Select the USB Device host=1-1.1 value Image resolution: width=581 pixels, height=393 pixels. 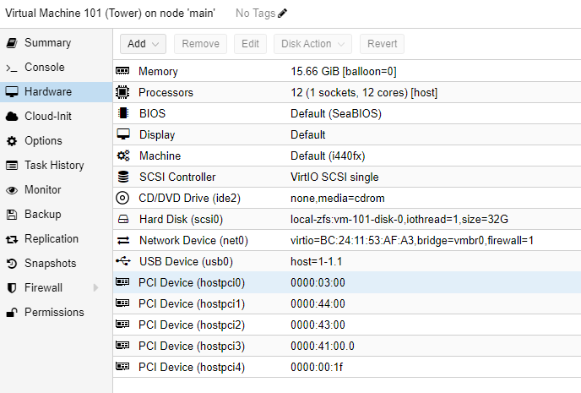pyautogui.click(x=317, y=262)
